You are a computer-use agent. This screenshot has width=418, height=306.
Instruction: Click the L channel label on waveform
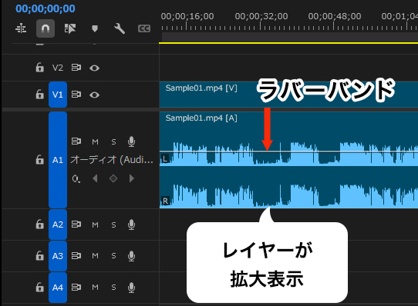click(x=165, y=159)
